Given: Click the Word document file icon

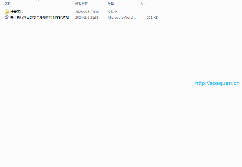Looking at the screenshot, I should 7,18.
